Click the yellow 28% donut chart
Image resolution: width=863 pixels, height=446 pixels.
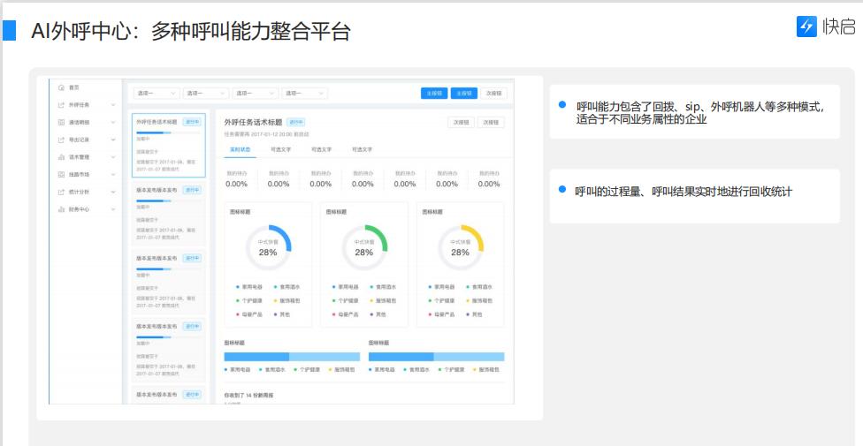click(x=461, y=247)
